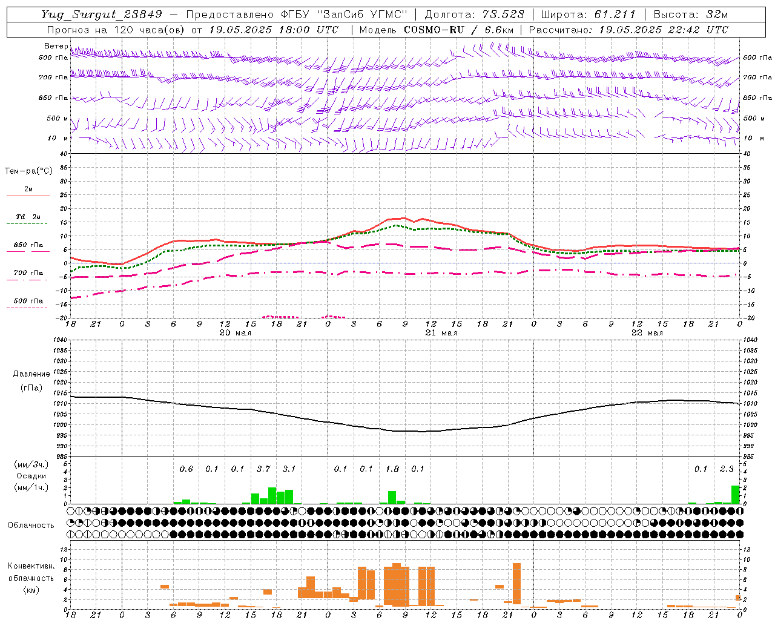This screenshot has width=775, height=620.
Task: Click the precipitation value "3.7"
Action: click(263, 469)
